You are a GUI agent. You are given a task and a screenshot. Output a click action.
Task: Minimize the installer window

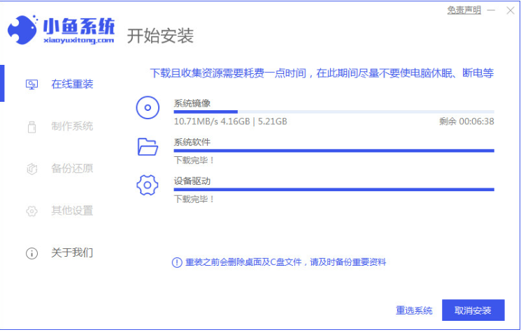(492, 10)
